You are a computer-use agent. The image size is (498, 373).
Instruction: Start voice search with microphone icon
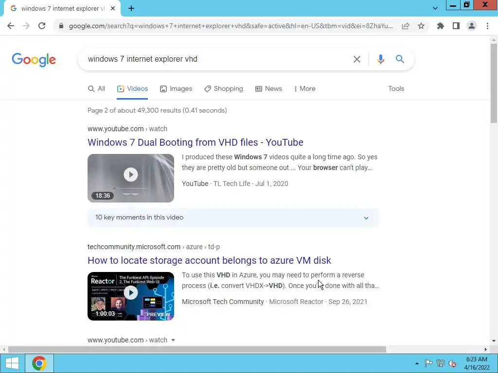(x=380, y=59)
